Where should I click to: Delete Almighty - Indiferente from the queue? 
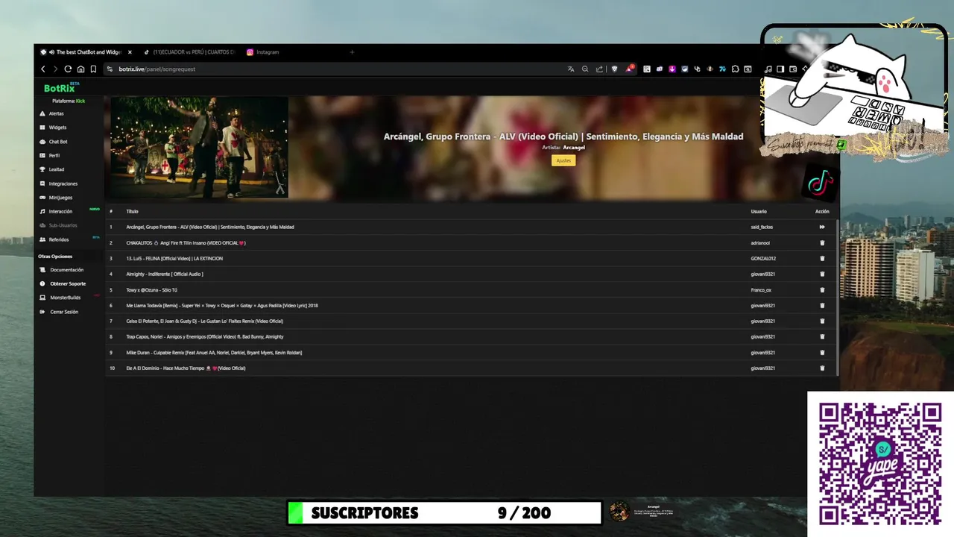coord(822,274)
